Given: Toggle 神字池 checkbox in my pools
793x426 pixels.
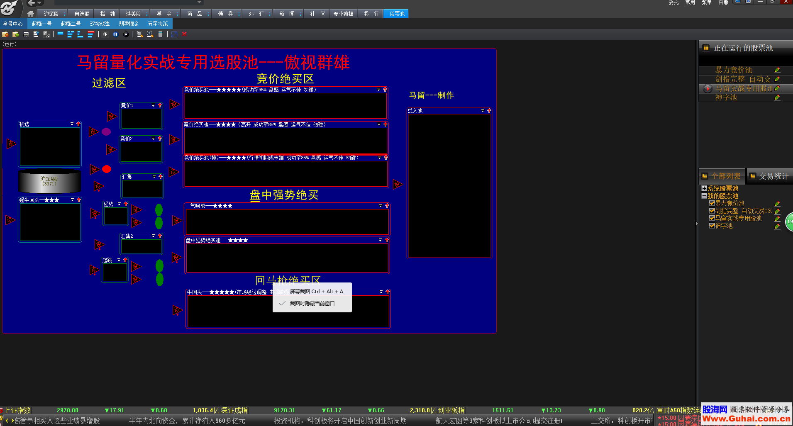Looking at the screenshot, I should [712, 226].
